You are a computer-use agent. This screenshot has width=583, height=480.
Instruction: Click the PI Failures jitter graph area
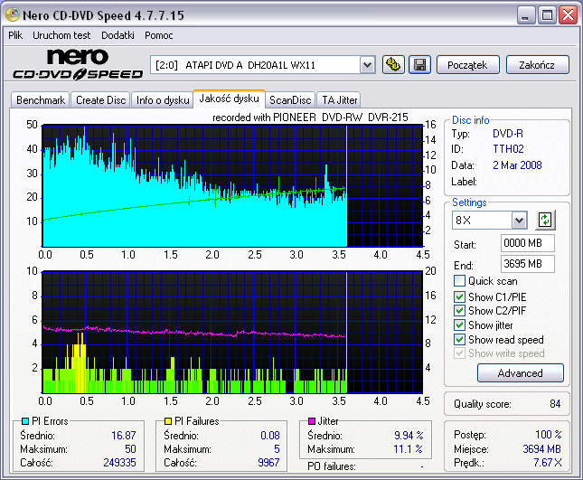233,333
